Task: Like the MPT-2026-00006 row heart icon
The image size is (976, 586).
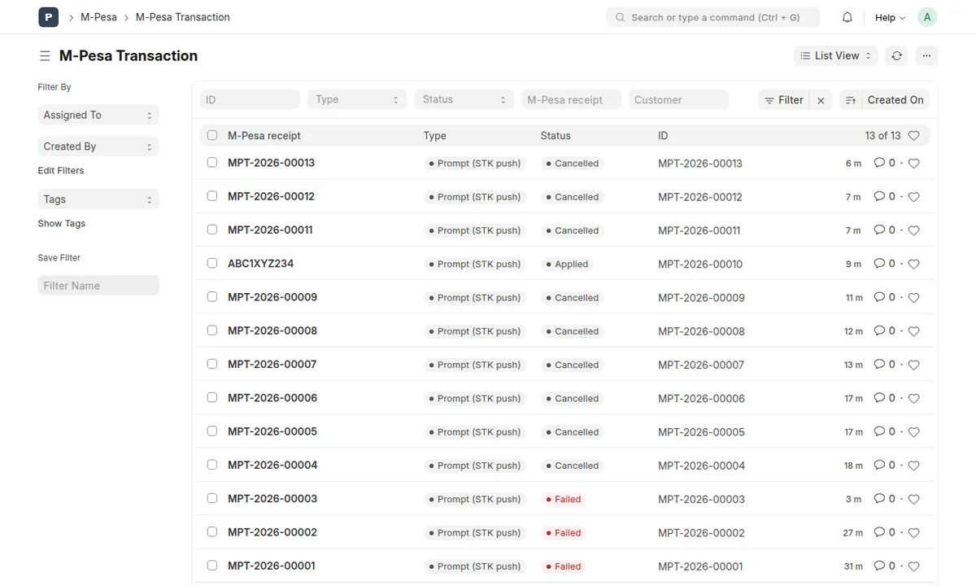Action: coord(913,399)
